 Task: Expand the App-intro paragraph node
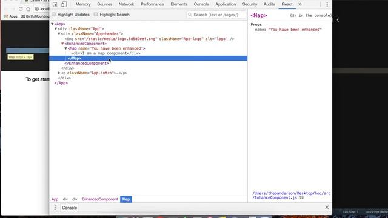(59, 73)
